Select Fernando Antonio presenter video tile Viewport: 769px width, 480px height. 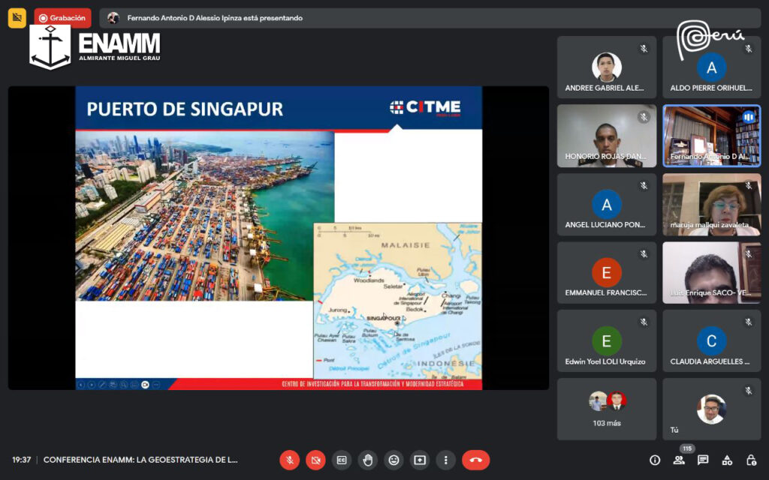(x=711, y=136)
